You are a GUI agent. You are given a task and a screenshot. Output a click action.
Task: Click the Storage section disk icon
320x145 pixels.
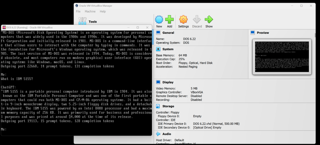[x=158, y=106]
